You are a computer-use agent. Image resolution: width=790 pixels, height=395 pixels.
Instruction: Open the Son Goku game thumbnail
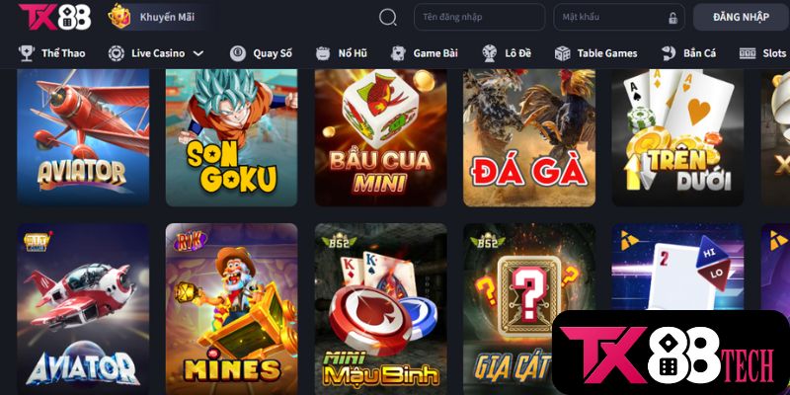point(232,137)
